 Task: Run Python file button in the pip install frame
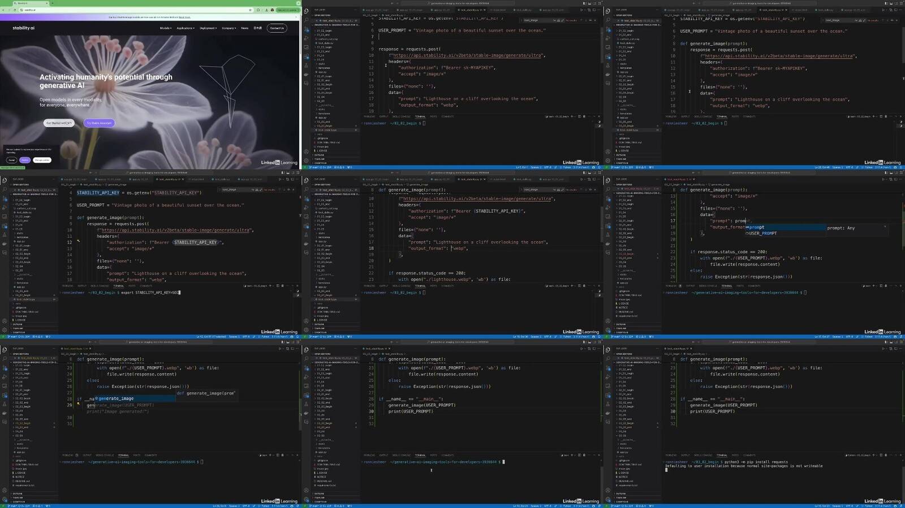pos(883,348)
